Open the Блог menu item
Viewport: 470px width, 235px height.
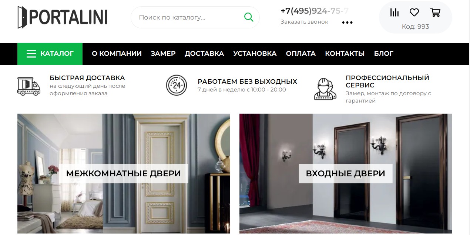point(384,53)
